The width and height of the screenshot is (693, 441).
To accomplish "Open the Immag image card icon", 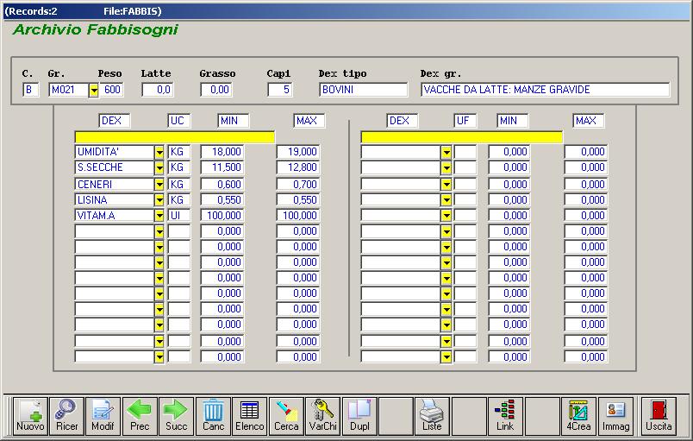I will coord(615,416).
